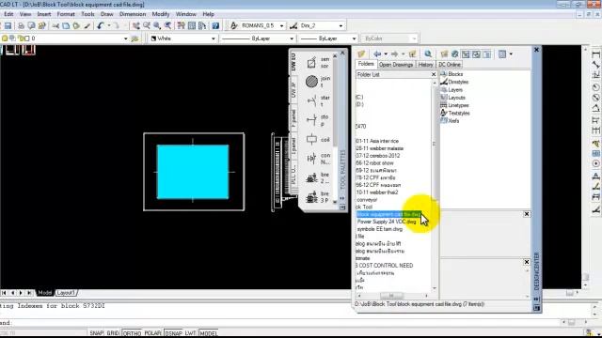
Task: Toggle MODEL space button in status bar
Action: point(209,333)
